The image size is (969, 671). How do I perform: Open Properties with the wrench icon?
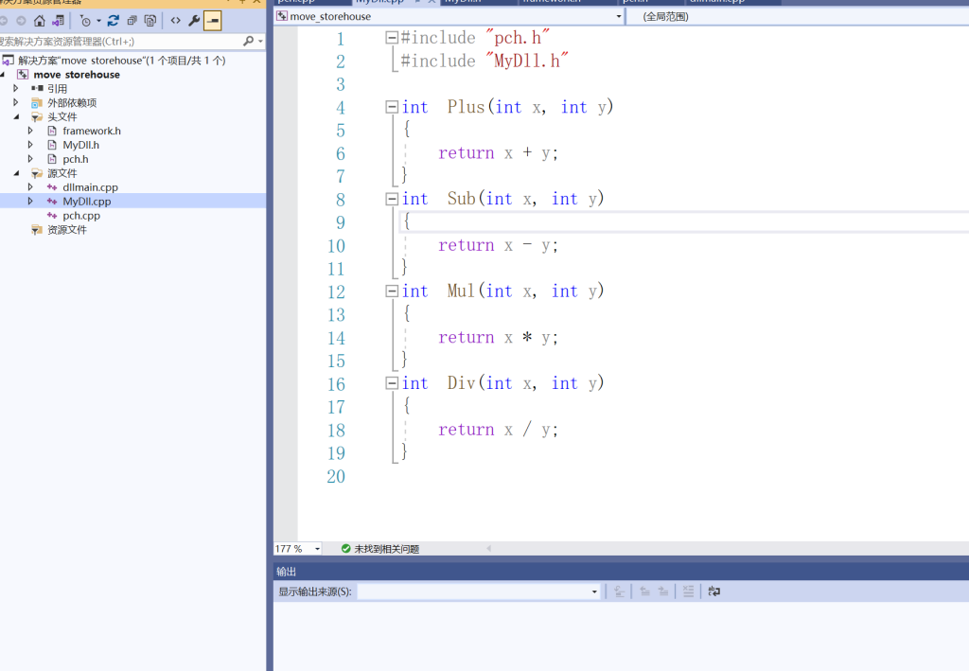click(194, 21)
